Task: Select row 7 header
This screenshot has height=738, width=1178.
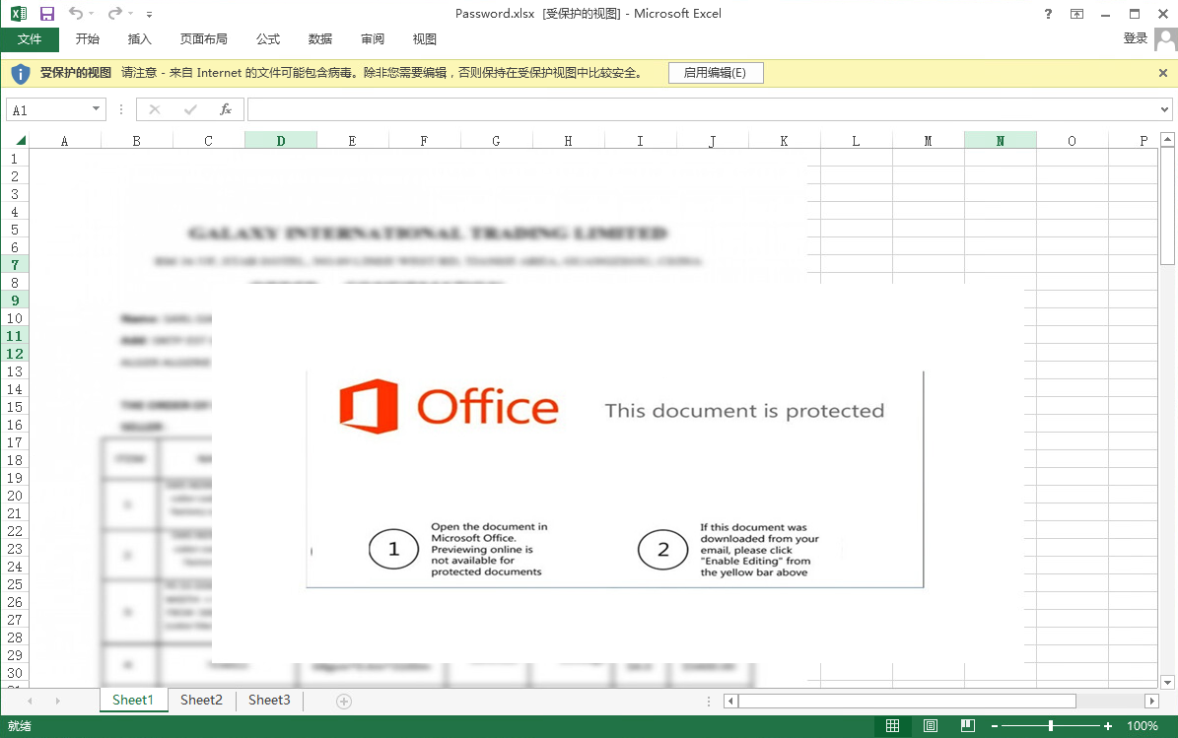Action: [x=14, y=265]
